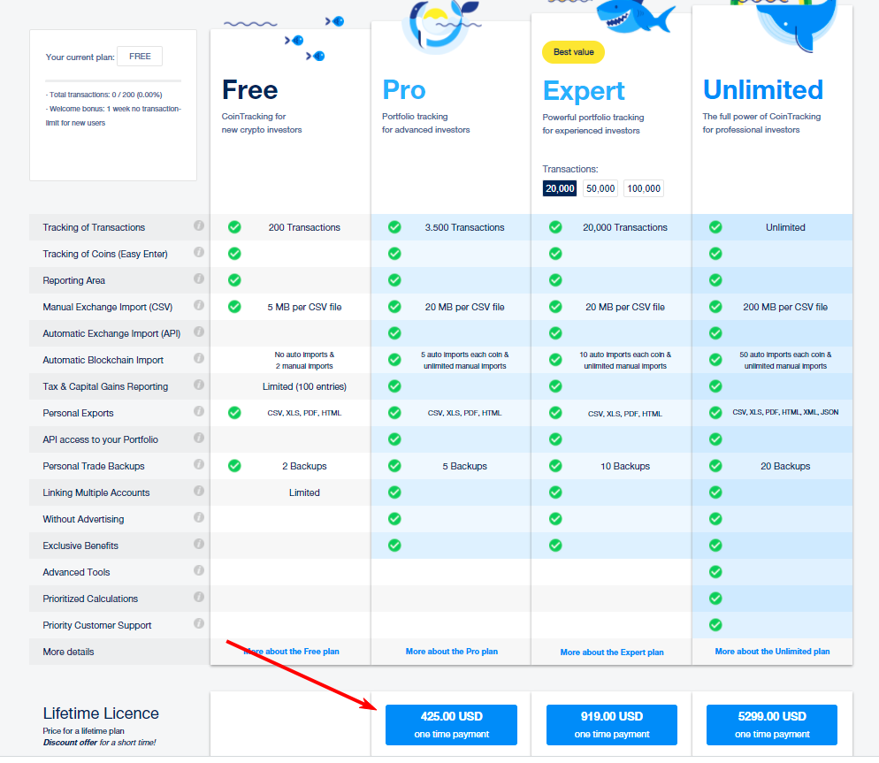Click the Free plan heading
Viewport: 879px width, 763px height.
point(250,89)
